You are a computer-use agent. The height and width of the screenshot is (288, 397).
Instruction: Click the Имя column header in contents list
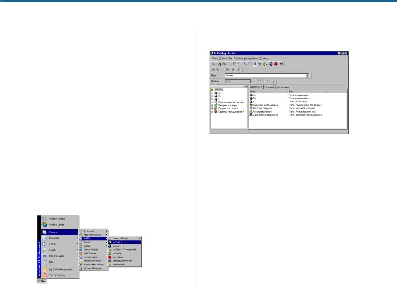click(x=268, y=91)
